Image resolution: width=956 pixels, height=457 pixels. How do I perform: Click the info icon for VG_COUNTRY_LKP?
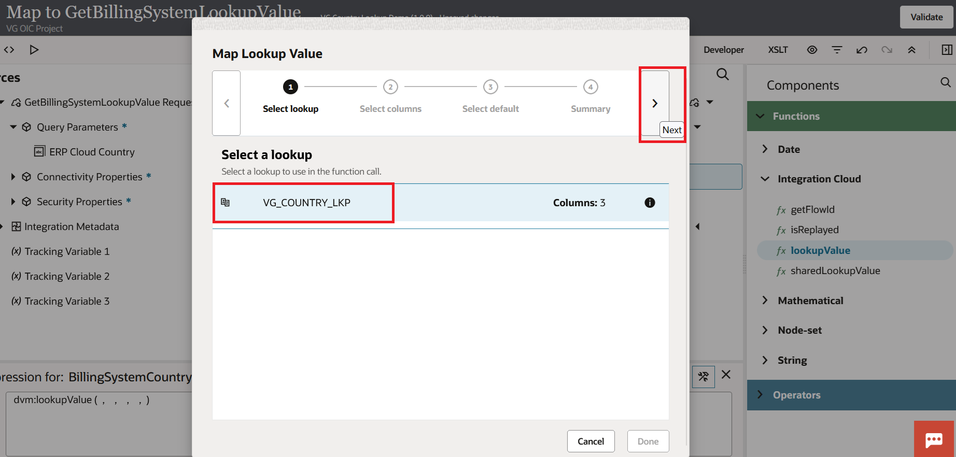649,203
